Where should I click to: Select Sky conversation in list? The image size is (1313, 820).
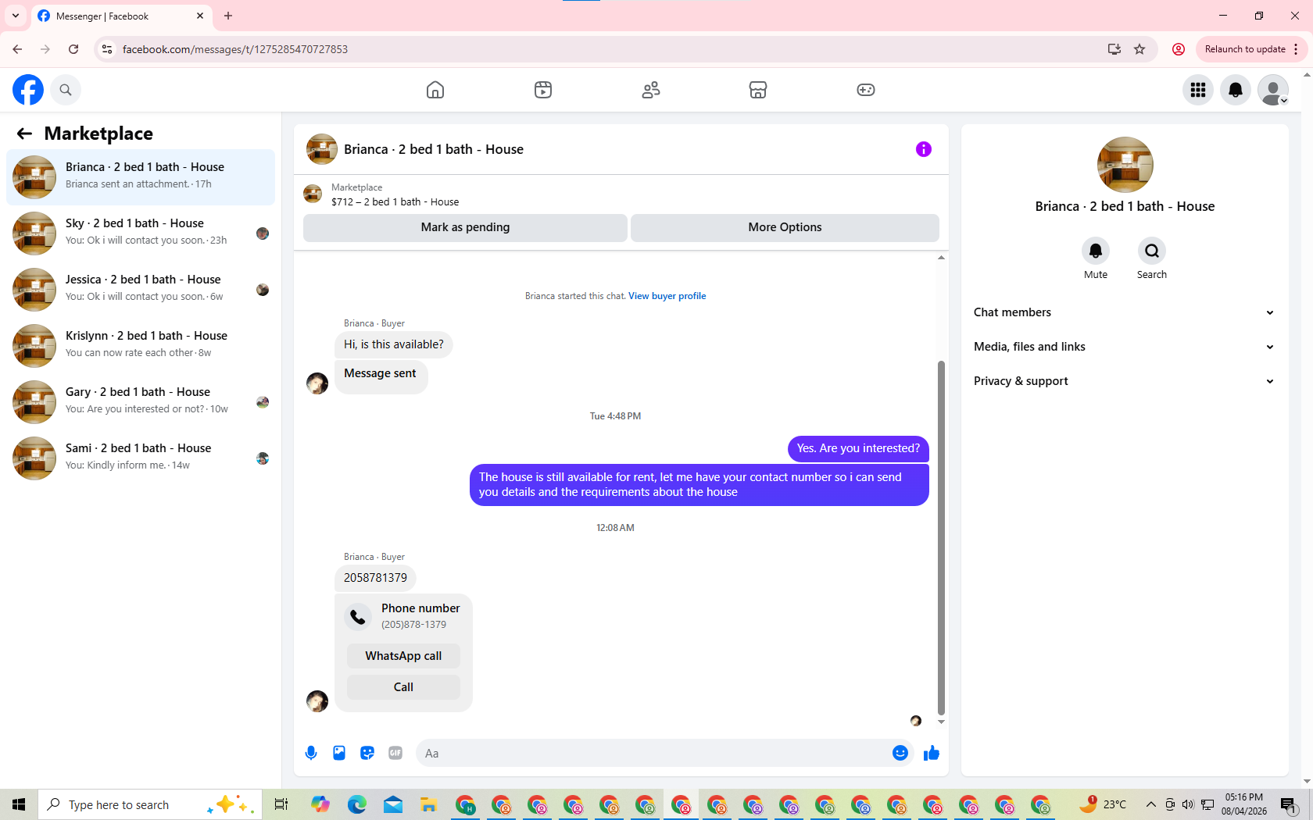141,234
